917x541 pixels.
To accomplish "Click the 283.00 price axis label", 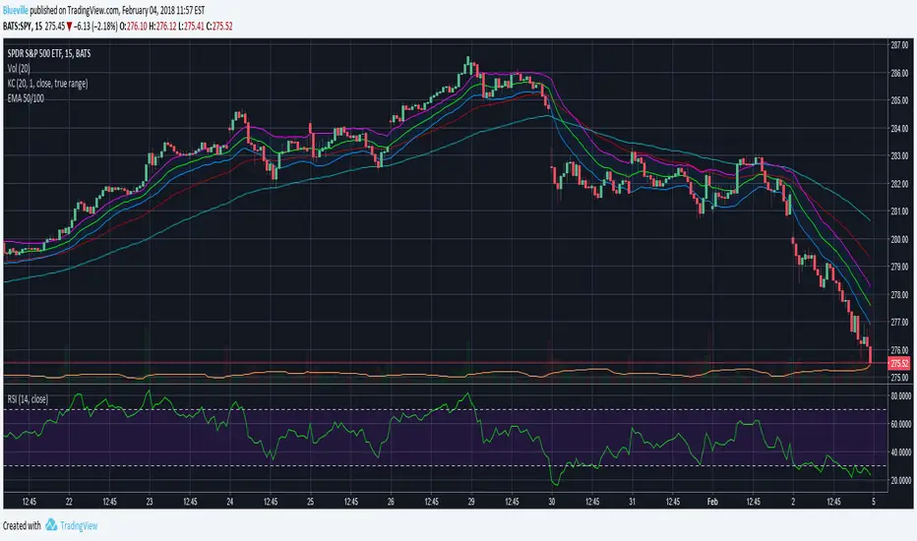I will click(x=899, y=156).
